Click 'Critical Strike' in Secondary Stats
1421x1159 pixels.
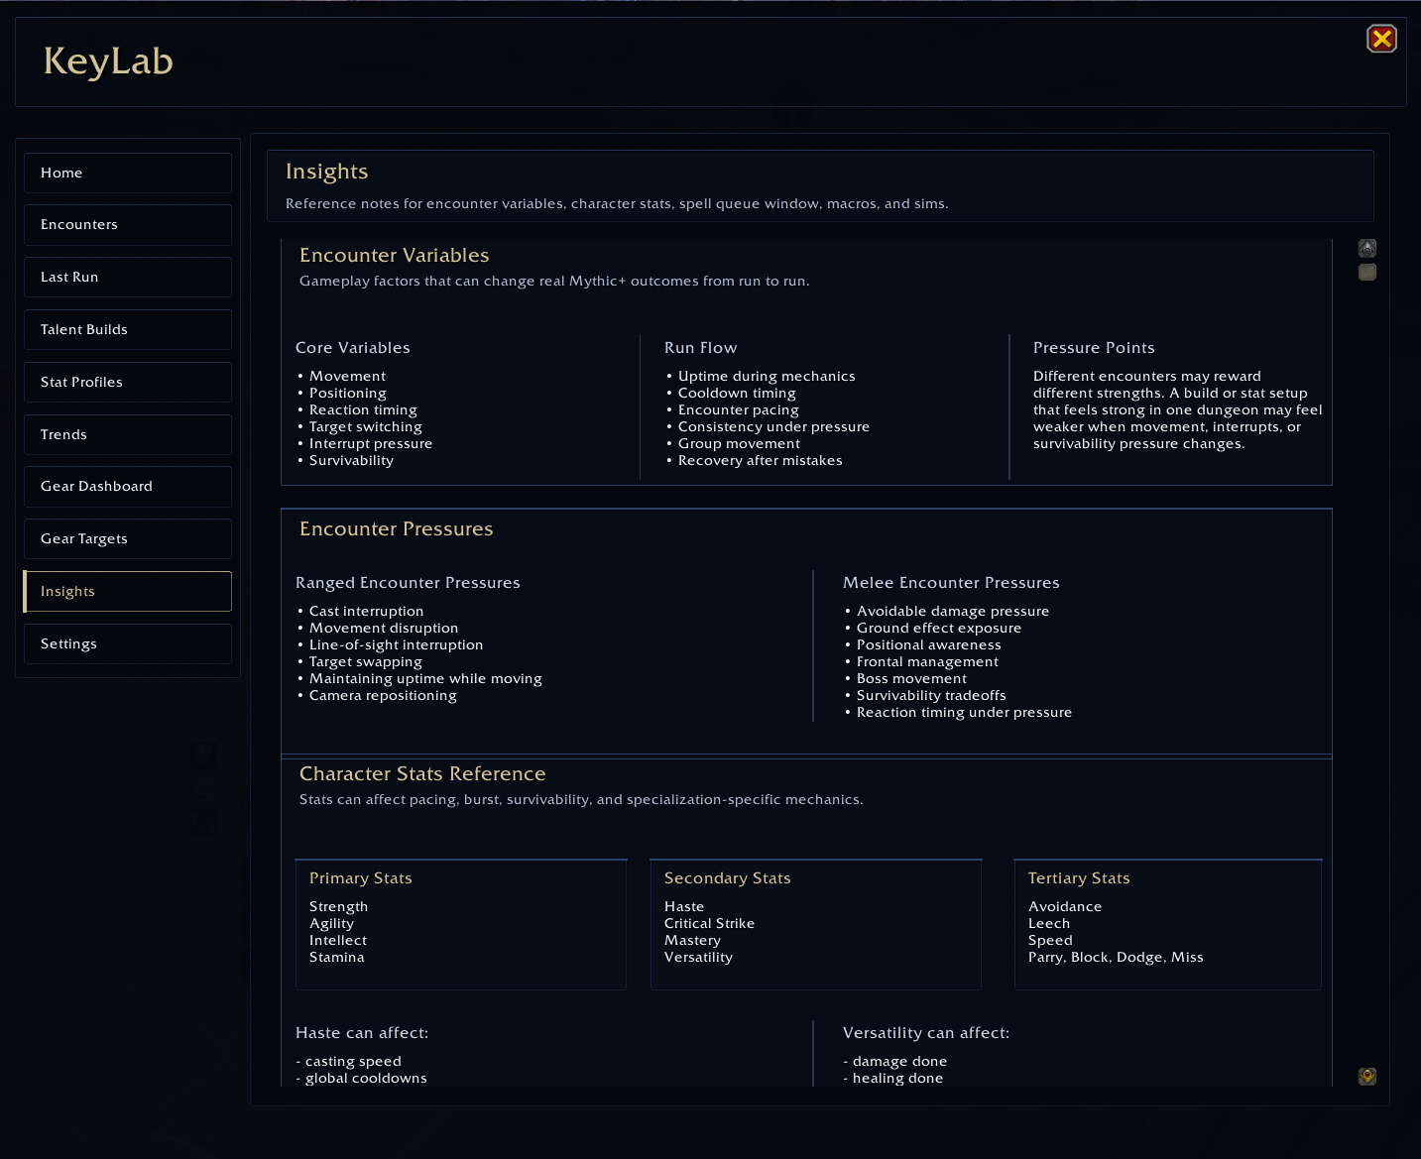click(x=709, y=923)
